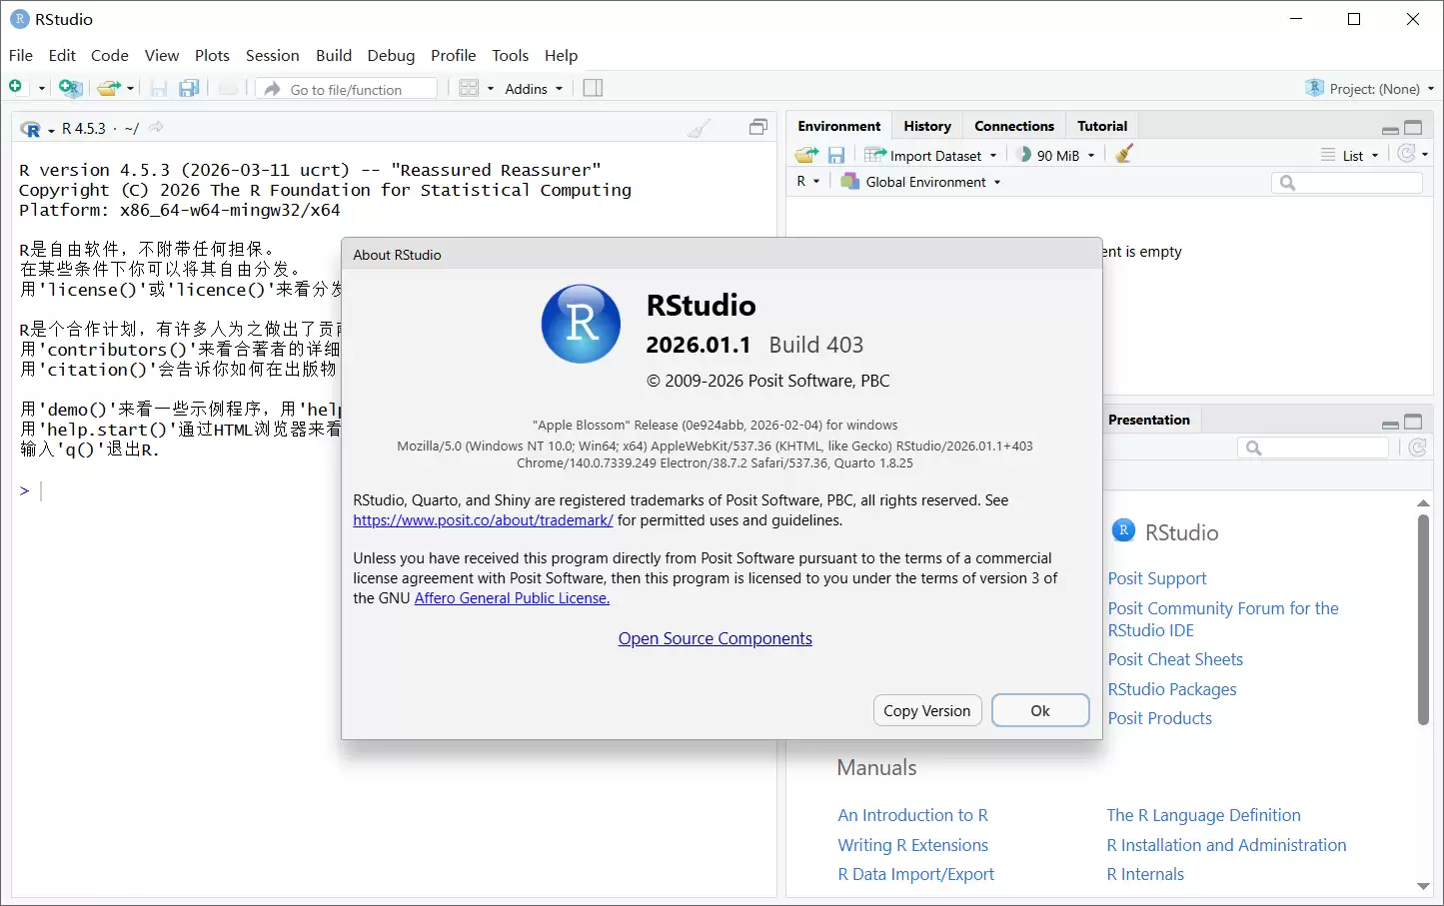This screenshot has height=906, width=1444.
Task: Click the New File plus icon
Action: point(16,88)
